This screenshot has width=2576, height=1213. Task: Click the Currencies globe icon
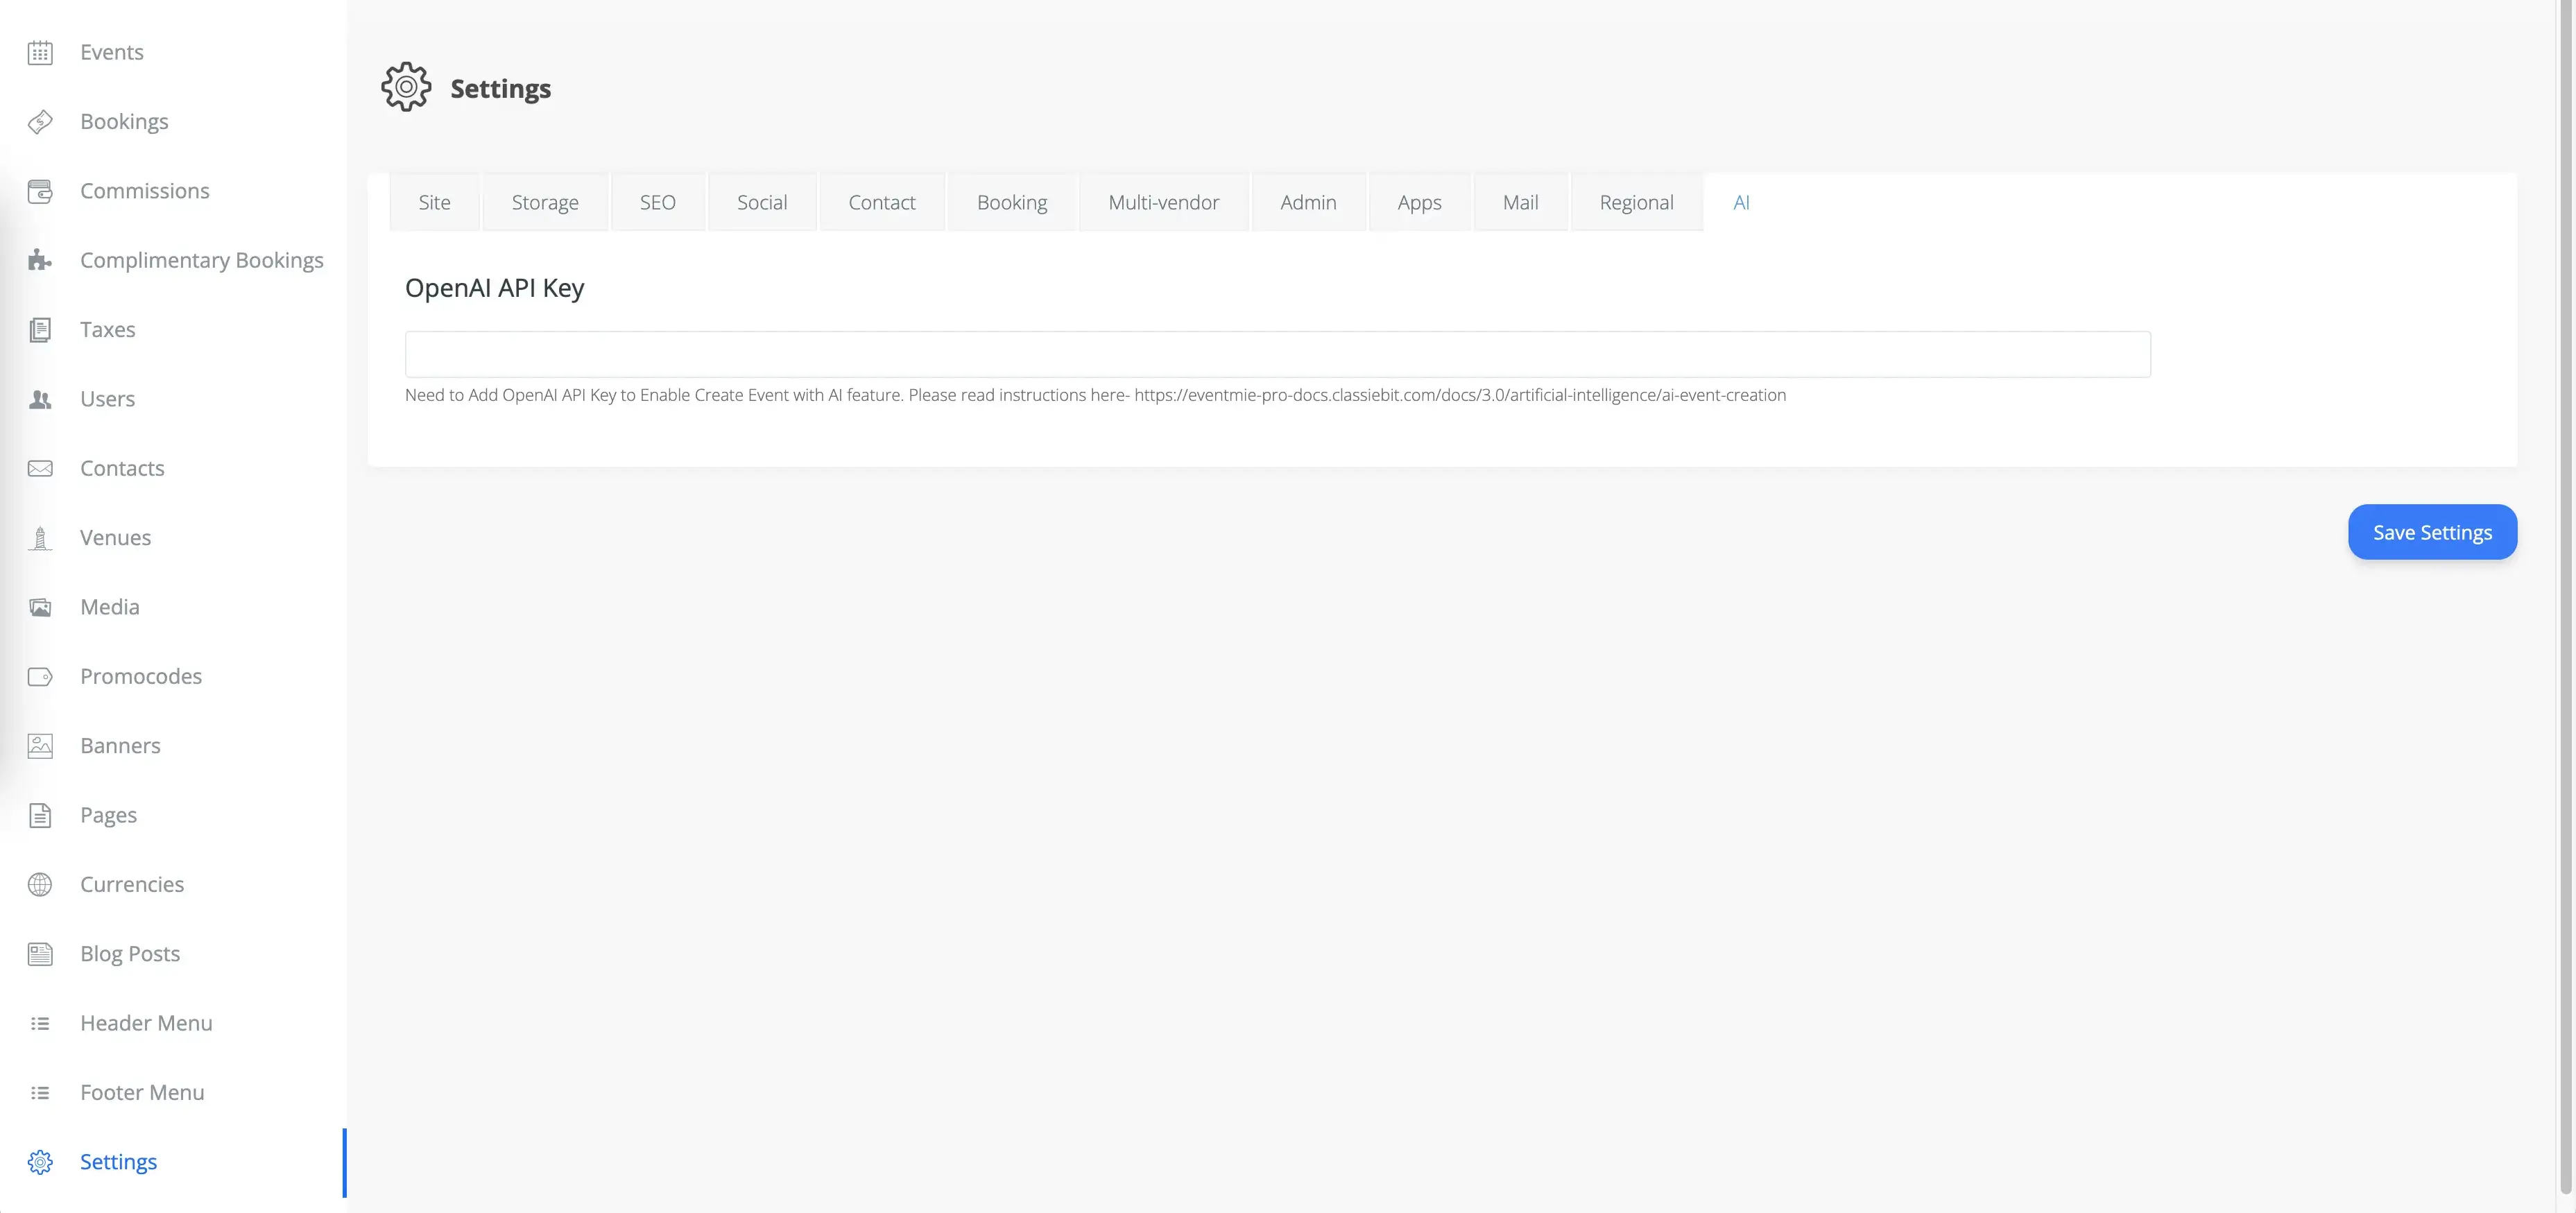tap(40, 884)
